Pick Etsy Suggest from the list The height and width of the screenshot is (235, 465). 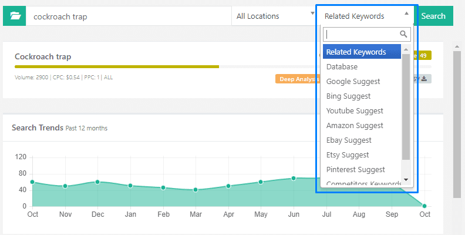click(x=348, y=155)
